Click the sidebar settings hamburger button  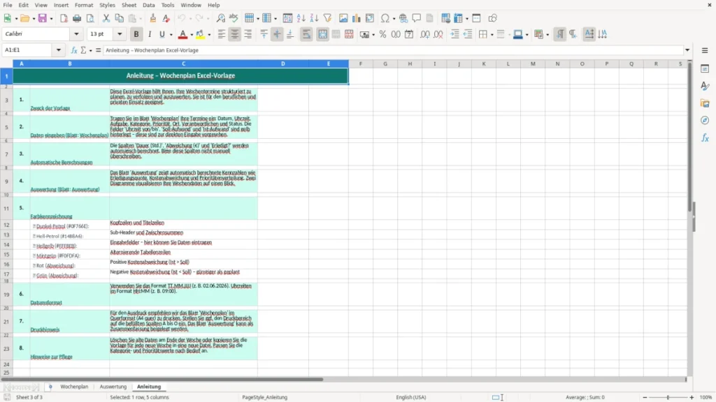click(x=705, y=50)
